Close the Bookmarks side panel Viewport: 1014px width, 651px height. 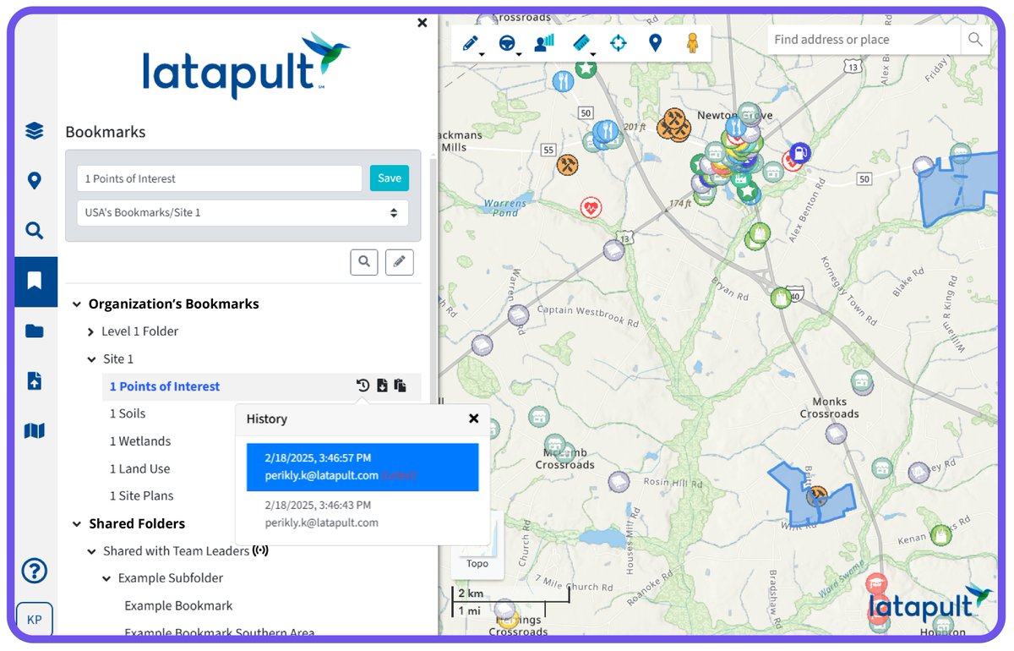click(x=422, y=23)
